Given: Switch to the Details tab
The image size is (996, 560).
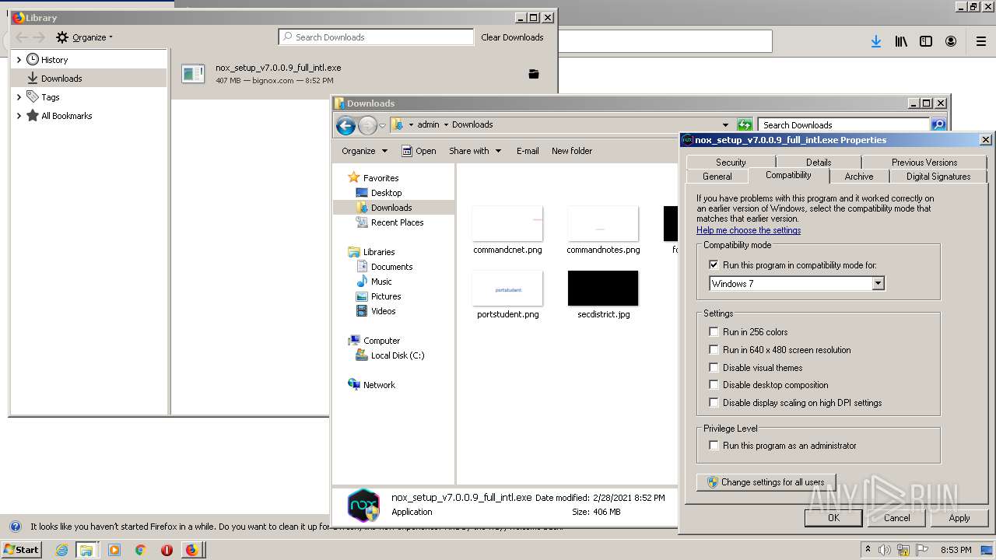Looking at the screenshot, I should click(x=819, y=163).
